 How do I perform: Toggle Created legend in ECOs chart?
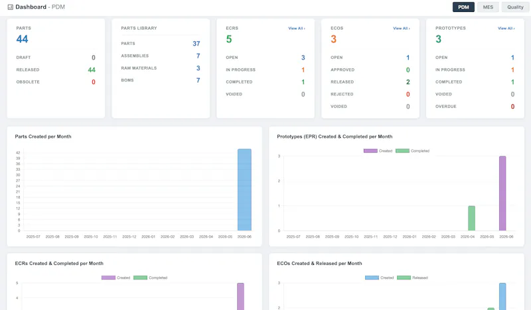379,278
